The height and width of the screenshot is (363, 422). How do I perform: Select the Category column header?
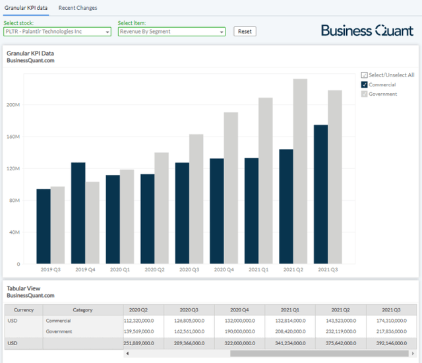82,310
